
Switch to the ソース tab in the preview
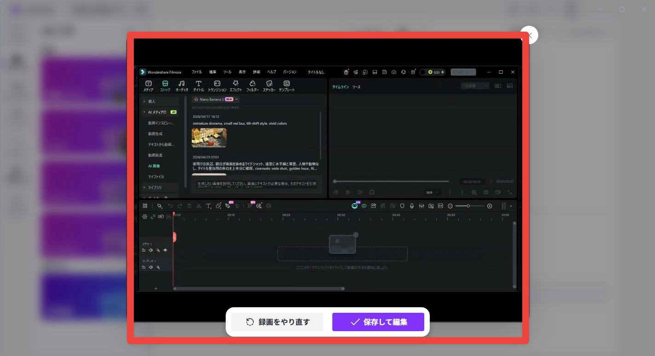356,87
